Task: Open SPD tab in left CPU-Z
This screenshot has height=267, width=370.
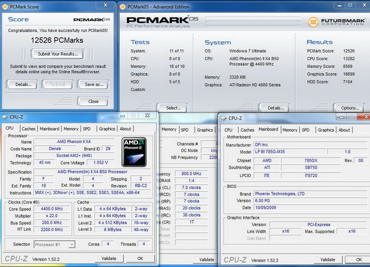Action: point(87,129)
